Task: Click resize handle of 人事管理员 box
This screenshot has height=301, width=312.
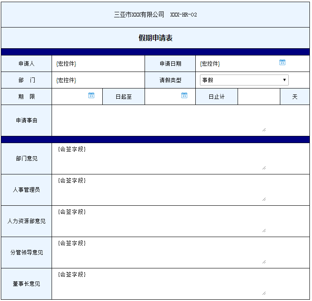Action: (264, 199)
